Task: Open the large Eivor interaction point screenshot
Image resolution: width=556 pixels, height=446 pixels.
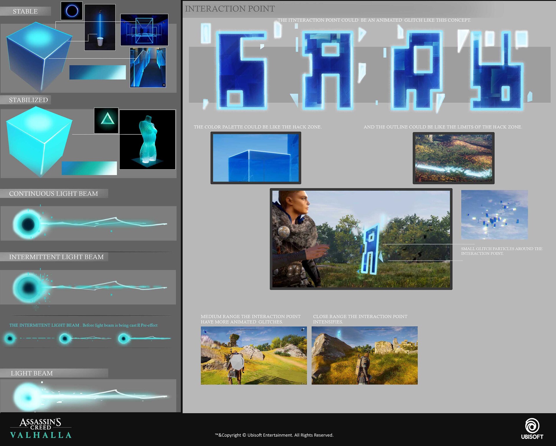Action: 361,239
